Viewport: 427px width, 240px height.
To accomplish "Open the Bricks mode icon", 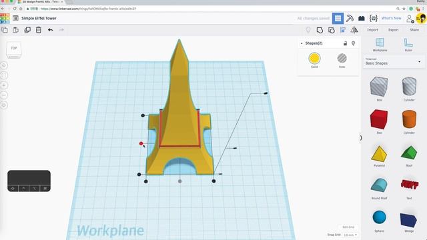I will click(x=362, y=18).
